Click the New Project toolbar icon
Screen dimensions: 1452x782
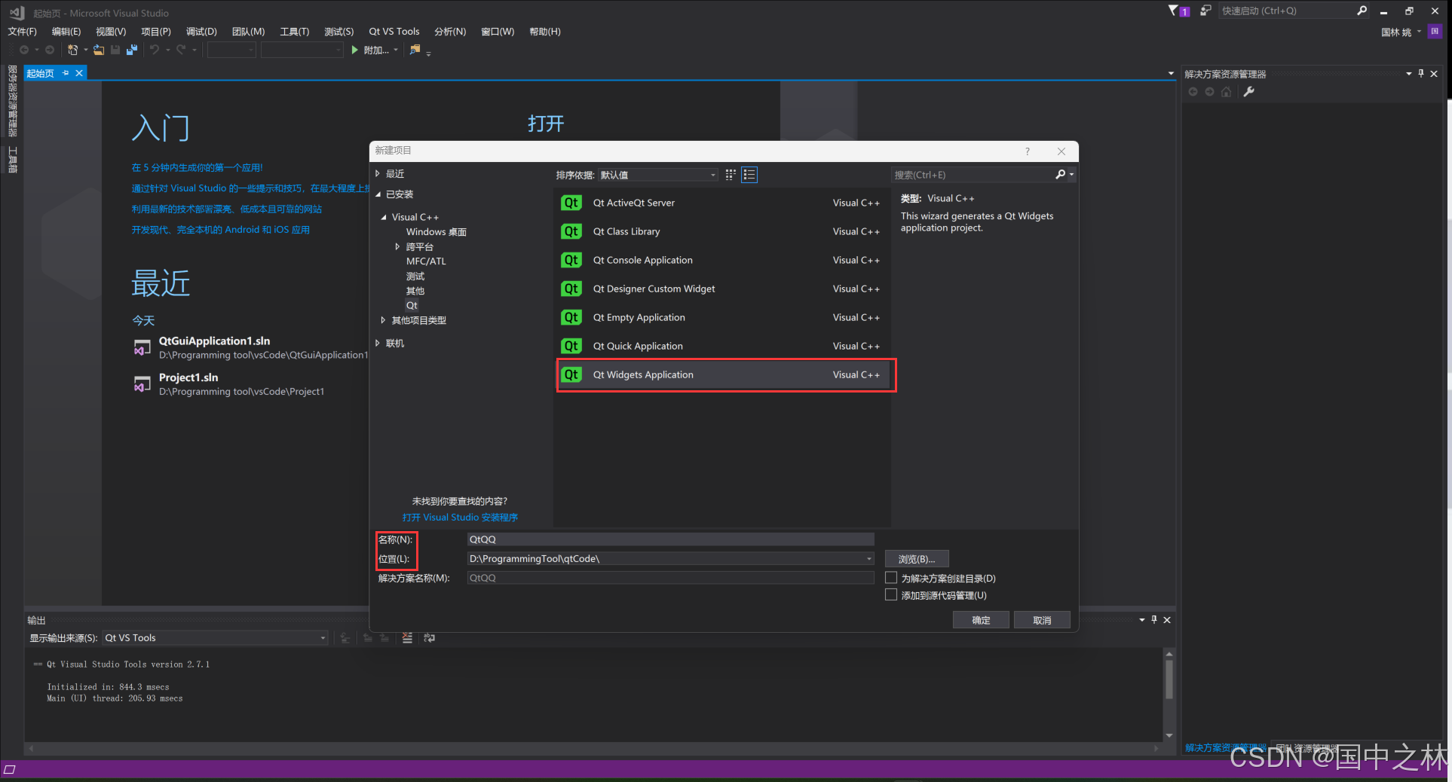(x=73, y=50)
